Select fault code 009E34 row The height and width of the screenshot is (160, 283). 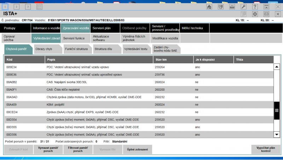pyautogui.click(x=139, y=67)
